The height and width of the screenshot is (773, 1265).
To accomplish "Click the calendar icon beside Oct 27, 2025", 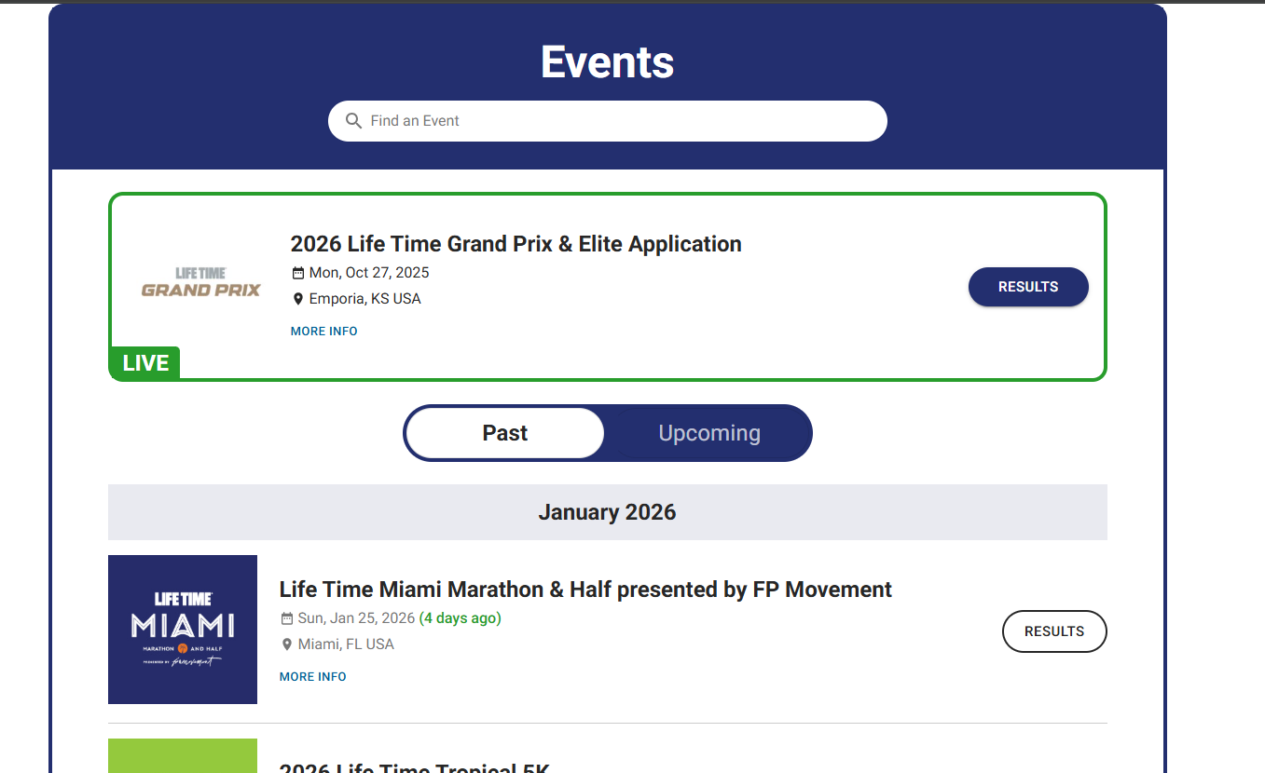I will pos(298,273).
